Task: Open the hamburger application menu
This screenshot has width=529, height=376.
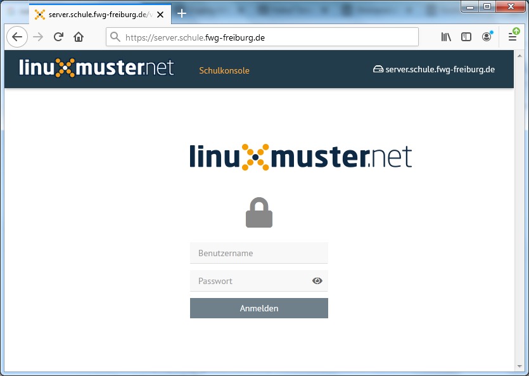Action: click(513, 37)
